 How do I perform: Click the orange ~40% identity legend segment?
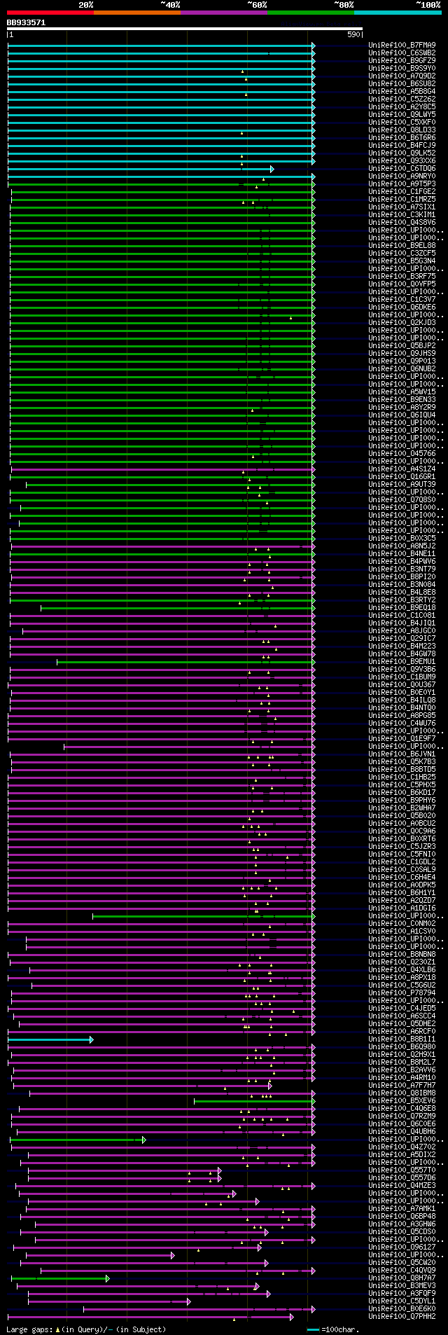pos(137,13)
